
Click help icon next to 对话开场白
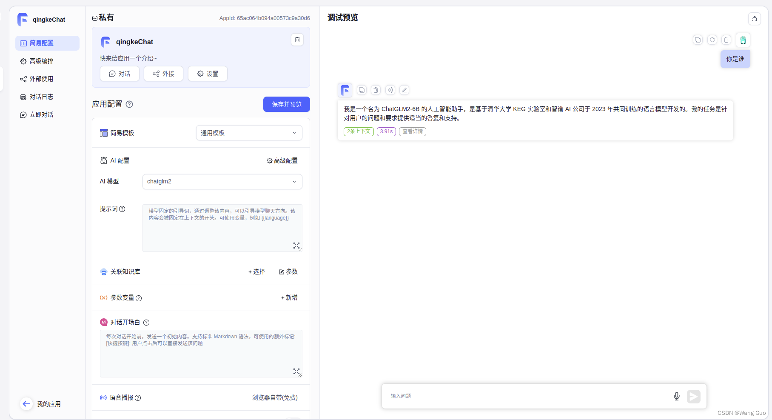146,323
